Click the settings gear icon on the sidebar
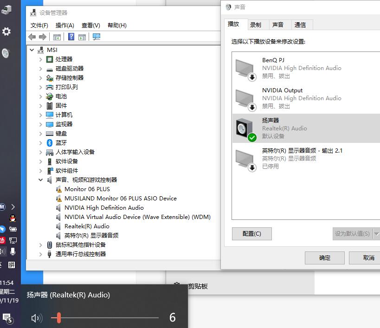Screen dimensions: 380x328 coord(6,32)
